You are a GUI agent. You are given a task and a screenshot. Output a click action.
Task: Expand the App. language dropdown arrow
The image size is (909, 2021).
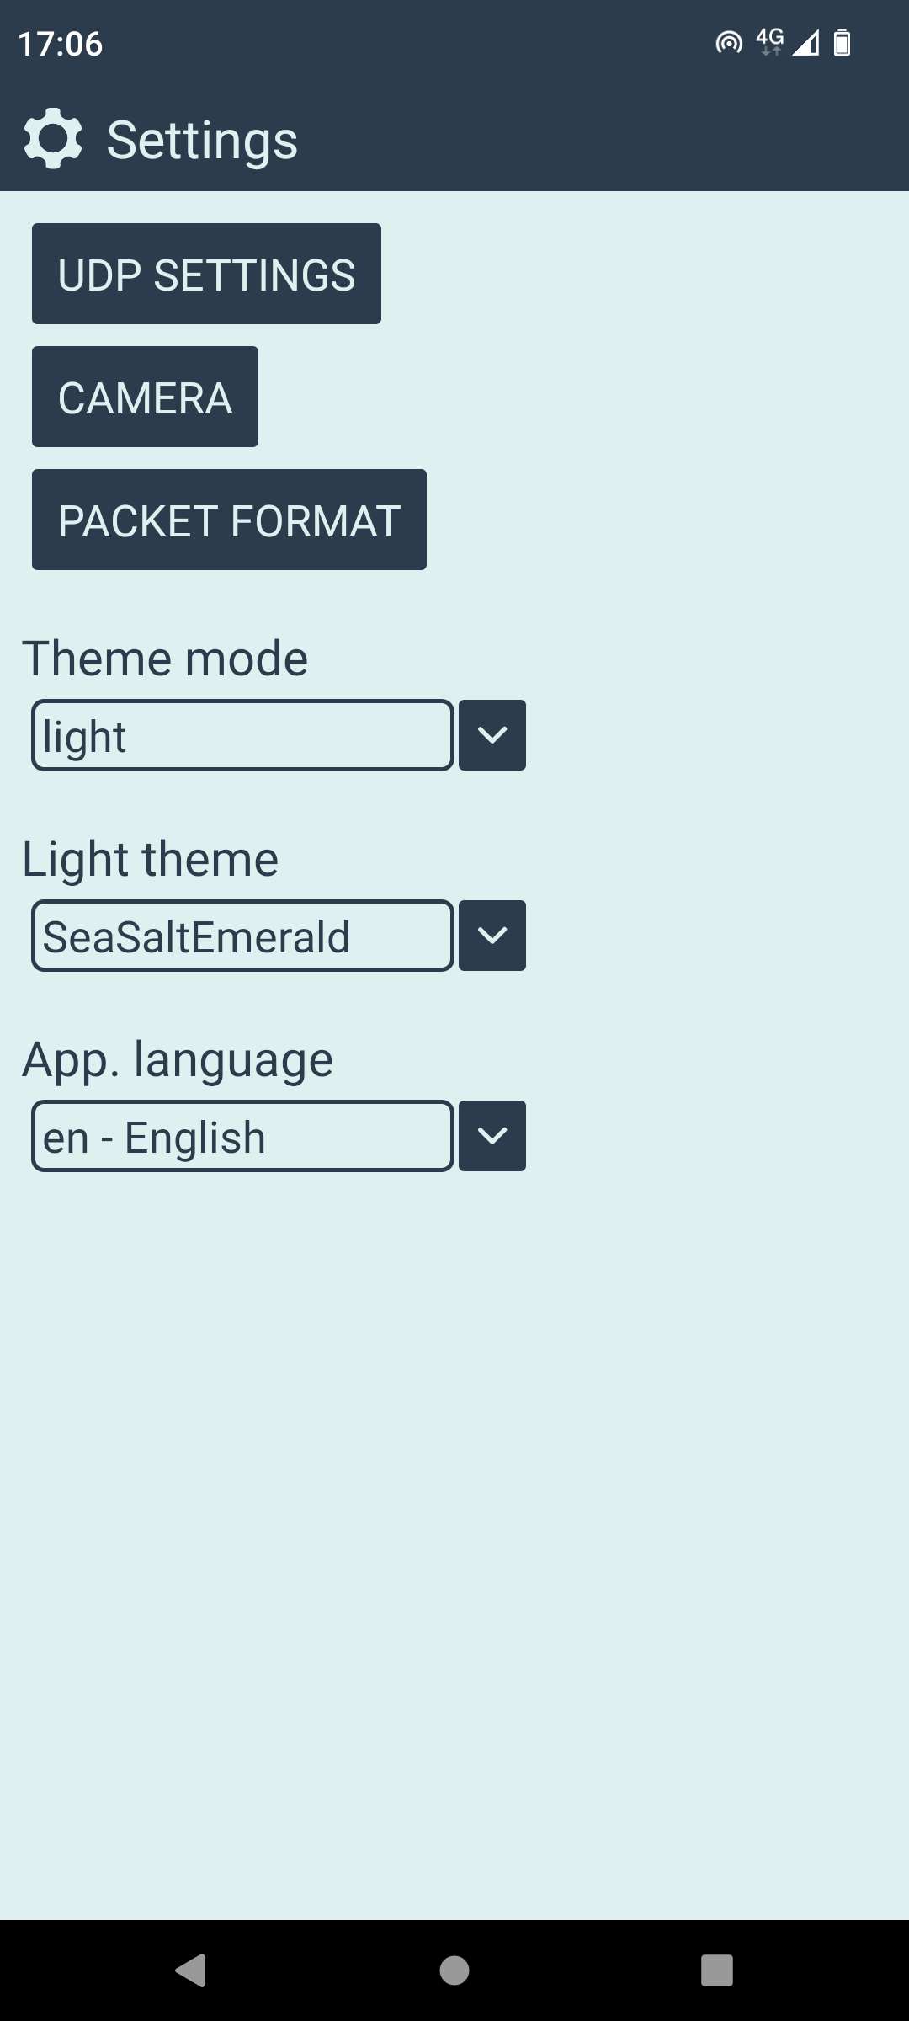coord(492,1136)
